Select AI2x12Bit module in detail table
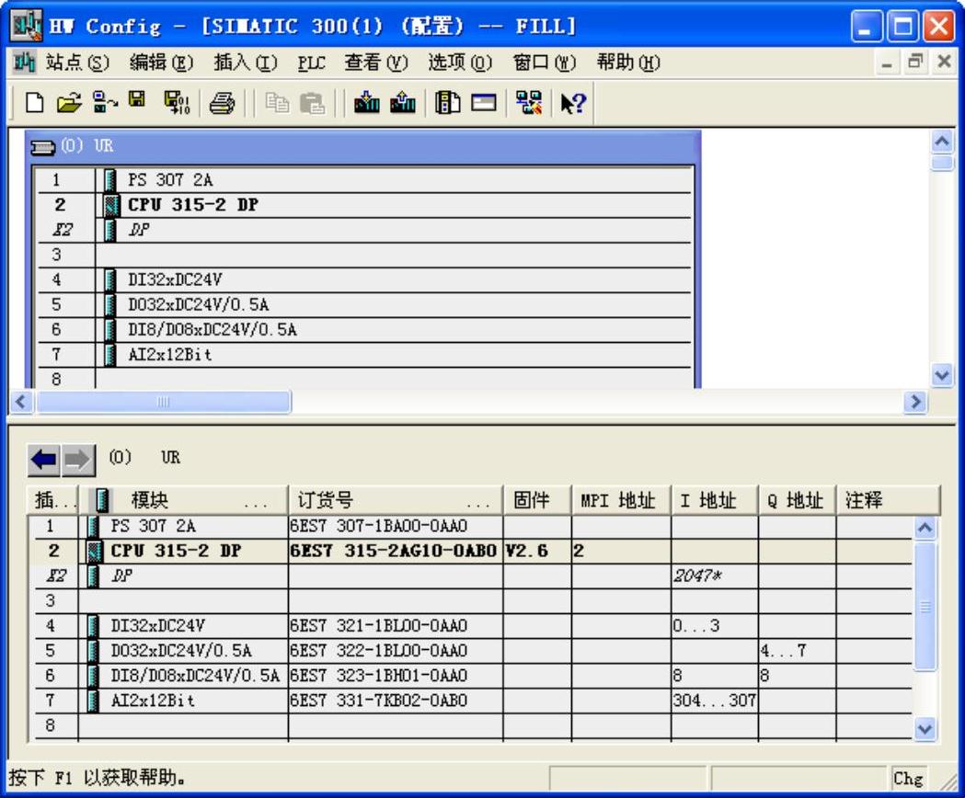Image resolution: width=965 pixels, height=798 pixels. (x=153, y=701)
